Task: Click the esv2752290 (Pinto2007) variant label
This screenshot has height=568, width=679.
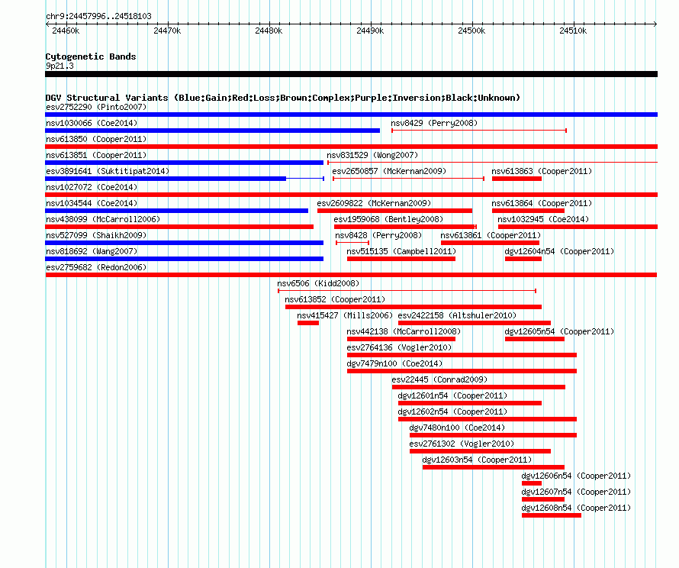Action: point(96,107)
